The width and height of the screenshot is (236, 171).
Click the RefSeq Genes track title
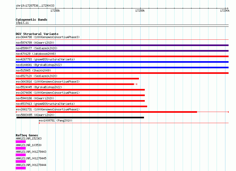click(x=27, y=135)
